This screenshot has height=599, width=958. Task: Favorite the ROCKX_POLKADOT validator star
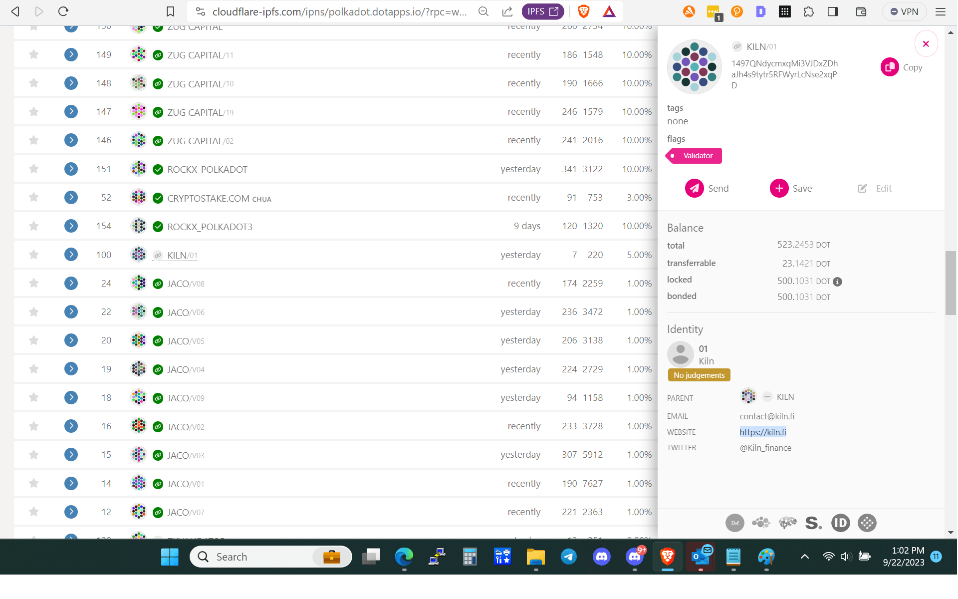tap(33, 169)
